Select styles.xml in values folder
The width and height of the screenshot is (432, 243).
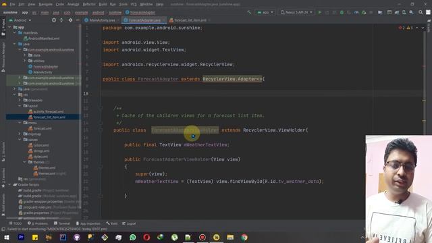click(x=38, y=157)
